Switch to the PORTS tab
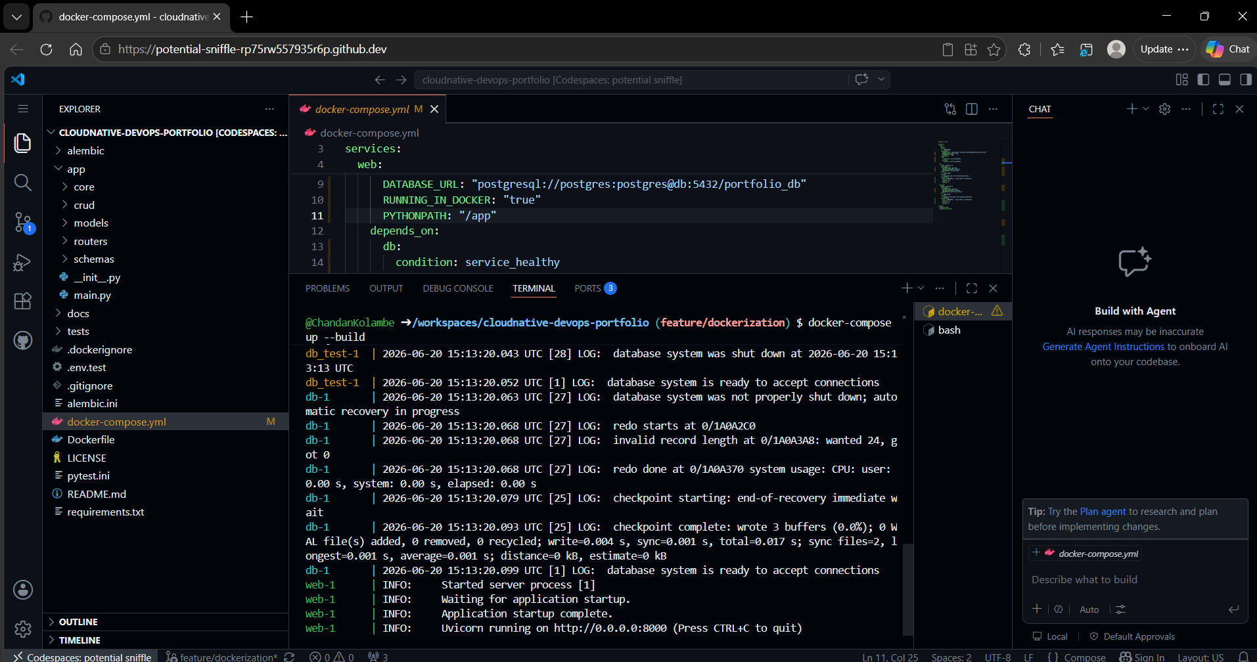This screenshot has width=1257, height=662. pos(595,288)
